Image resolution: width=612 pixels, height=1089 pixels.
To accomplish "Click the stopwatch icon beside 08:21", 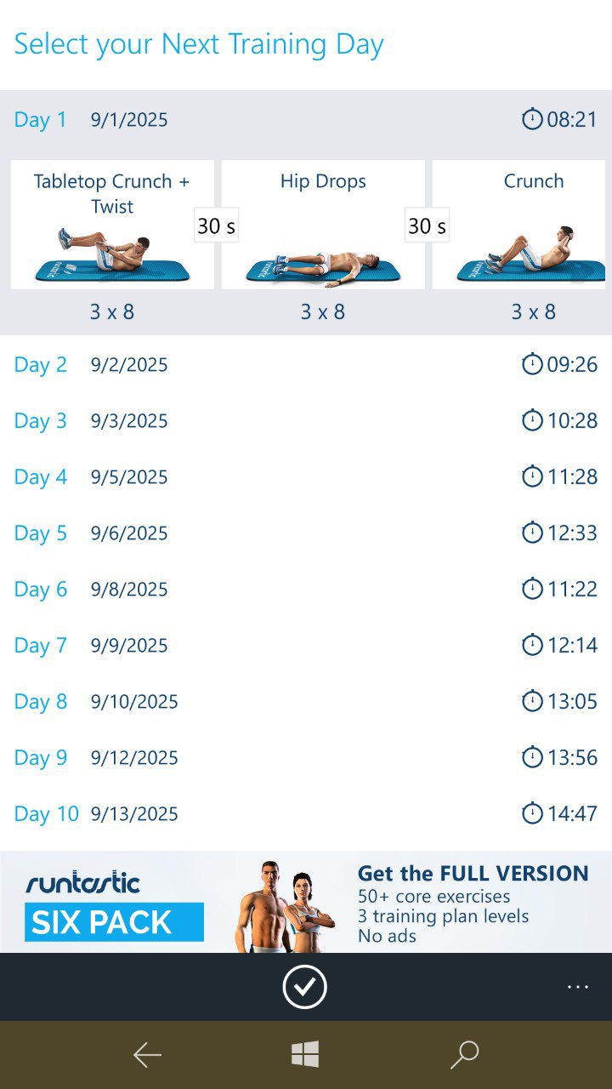I will coord(532,119).
